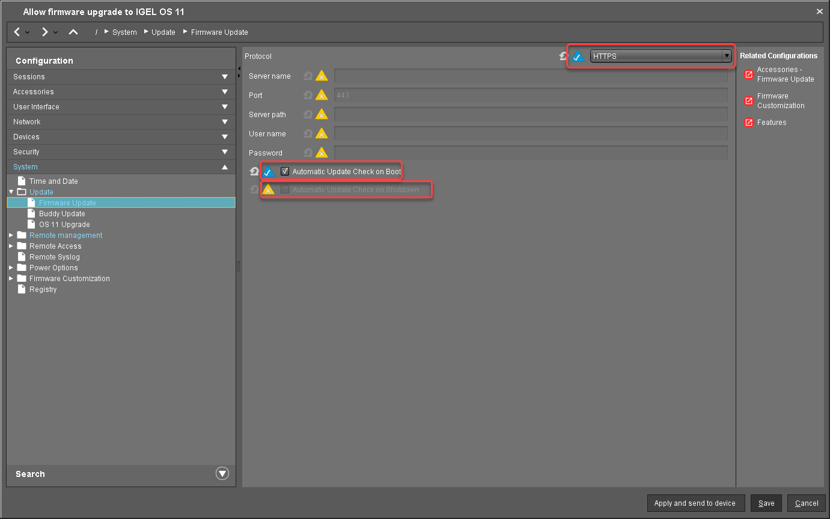
Task: Uncheck Automatic Update Check on Boot
Action: [285, 172]
